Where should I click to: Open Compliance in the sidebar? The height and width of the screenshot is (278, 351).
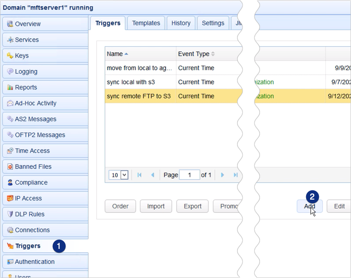(x=45, y=182)
